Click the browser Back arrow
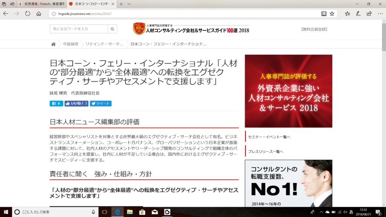 click(x=5, y=14)
